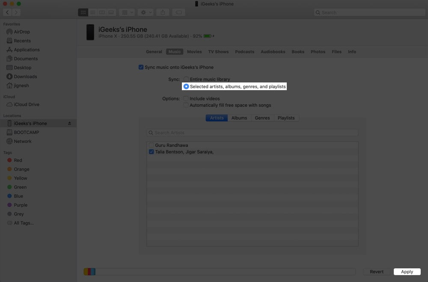Go back with the left arrow
The image size is (428, 282).
(7, 12)
